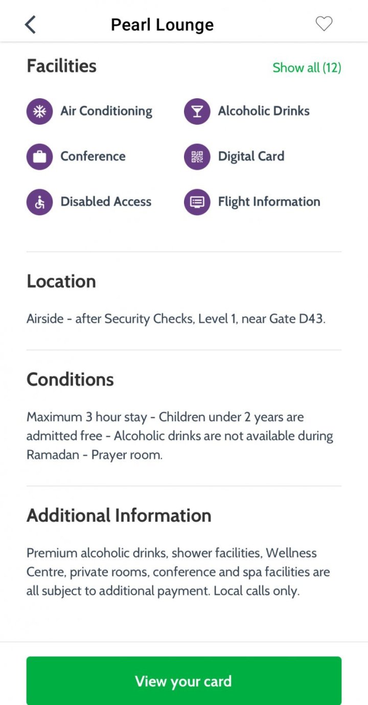Select the Digital Card label

point(251,156)
